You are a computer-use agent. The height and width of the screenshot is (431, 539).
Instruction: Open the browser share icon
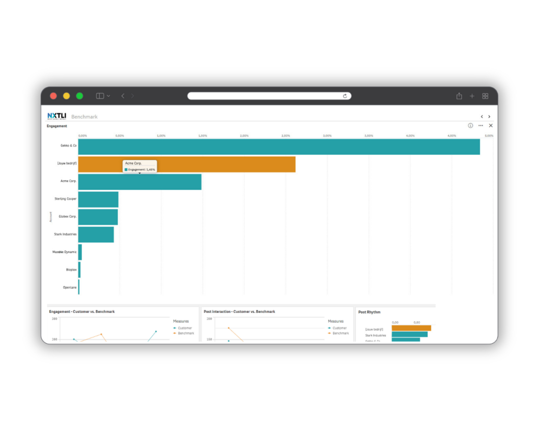tap(459, 96)
